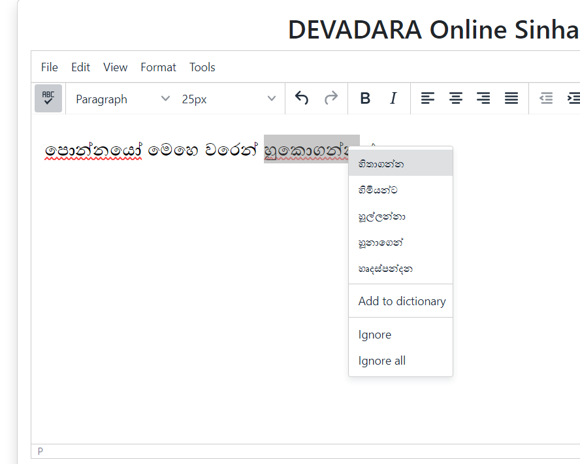Toggle the ABC spellcheck button

pos(48,99)
